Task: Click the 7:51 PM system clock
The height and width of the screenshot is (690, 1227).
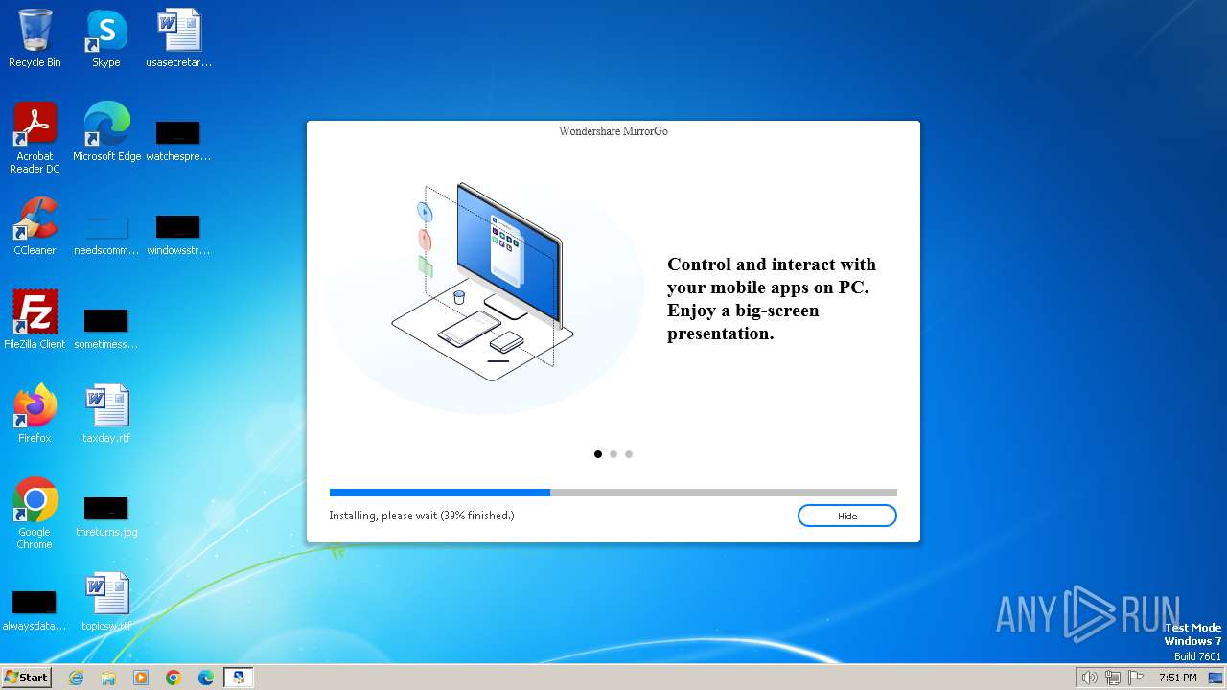Action: [x=1177, y=678]
